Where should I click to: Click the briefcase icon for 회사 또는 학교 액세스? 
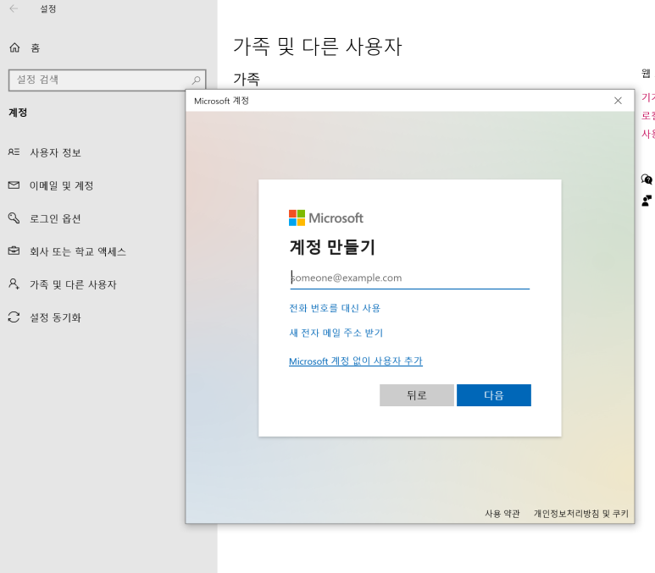(14, 251)
